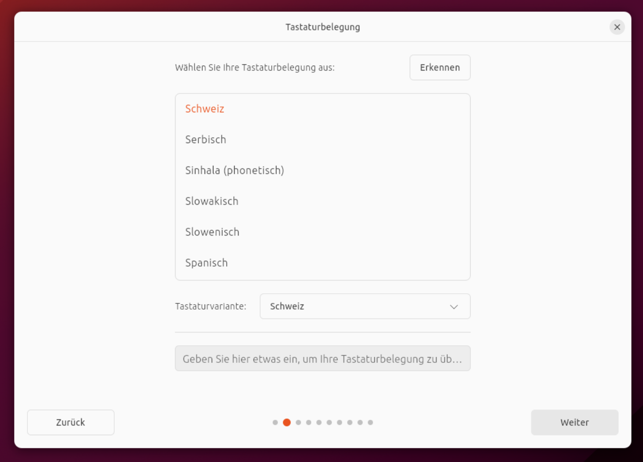Pick the Slowakisch keyboard layout
The height and width of the screenshot is (462, 643).
[212, 201]
